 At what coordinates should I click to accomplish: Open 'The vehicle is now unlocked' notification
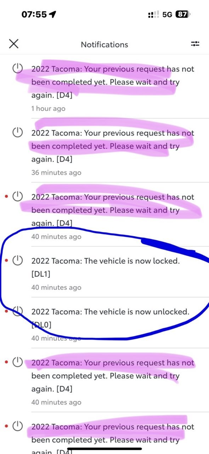pos(104,323)
